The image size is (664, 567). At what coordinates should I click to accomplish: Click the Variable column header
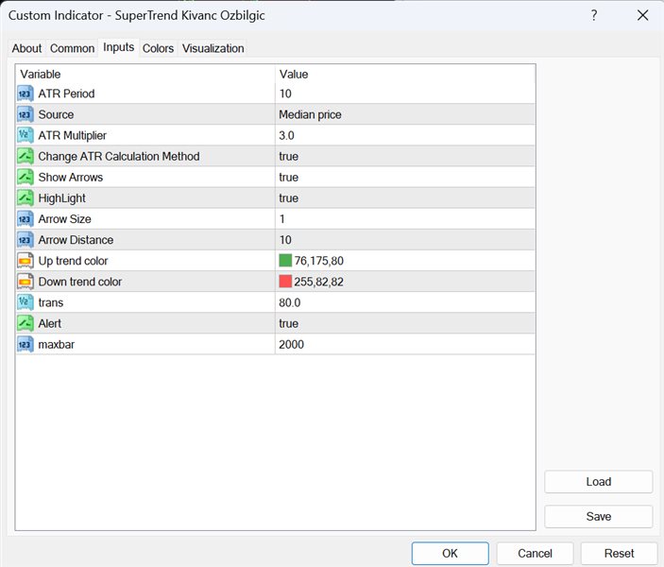(x=41, y=74)
